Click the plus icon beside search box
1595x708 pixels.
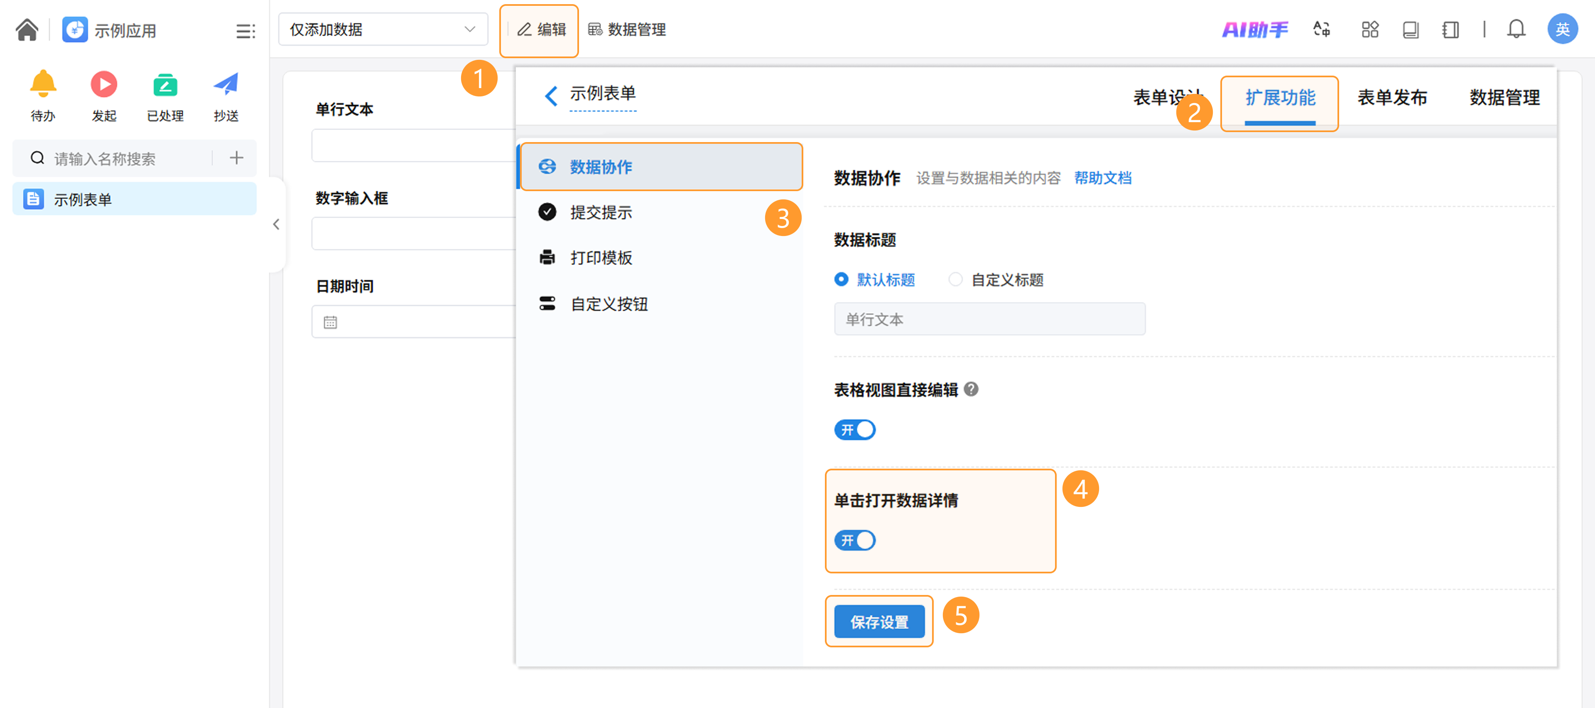coord(236,158)
